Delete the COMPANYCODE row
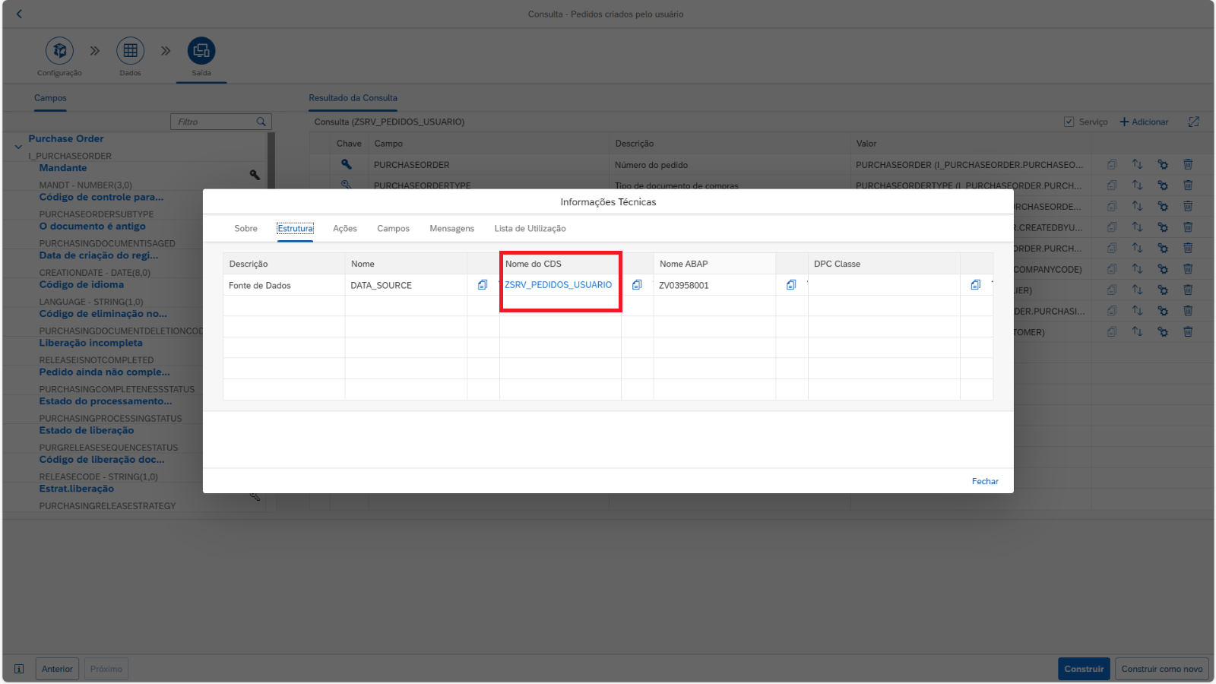Image resolution: width=1216 pixels, height=684 pixels. [x=1188, y=269]
